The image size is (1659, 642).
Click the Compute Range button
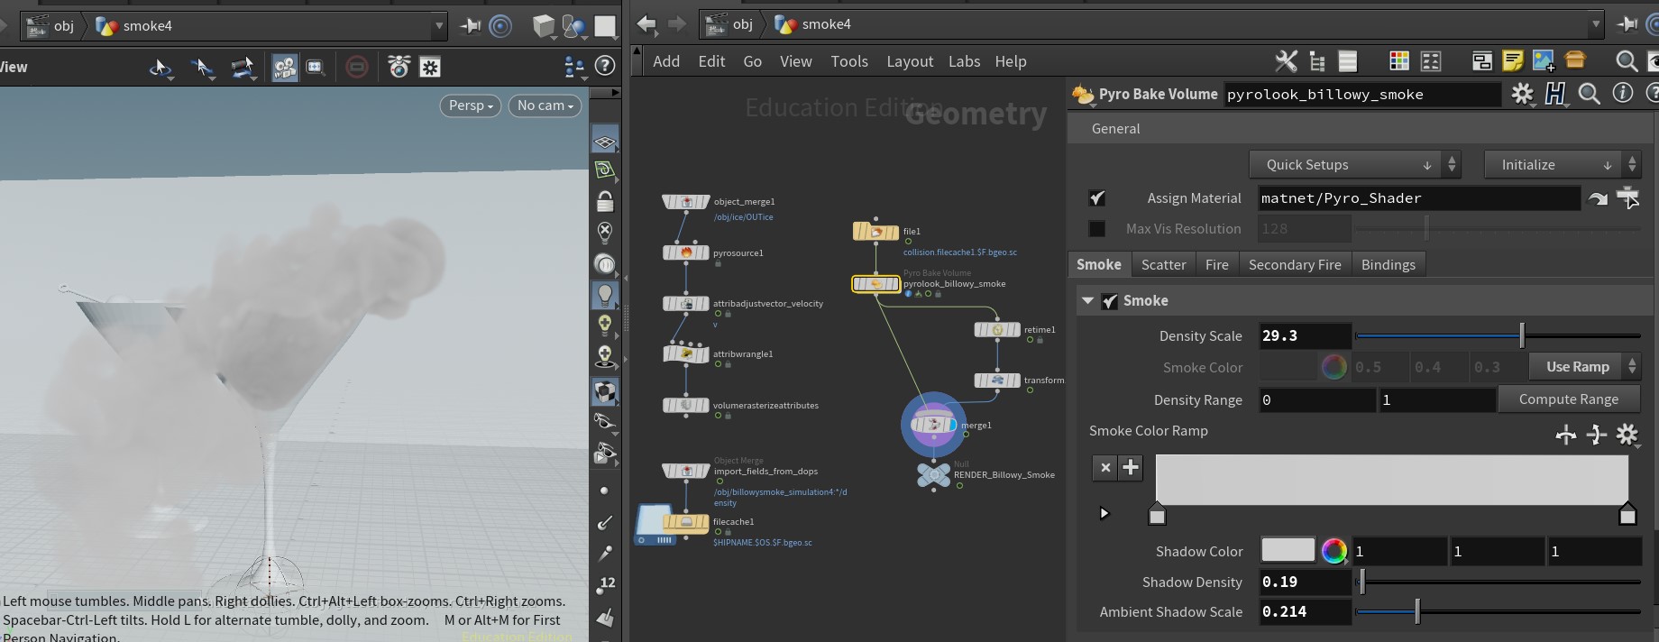1568,399
